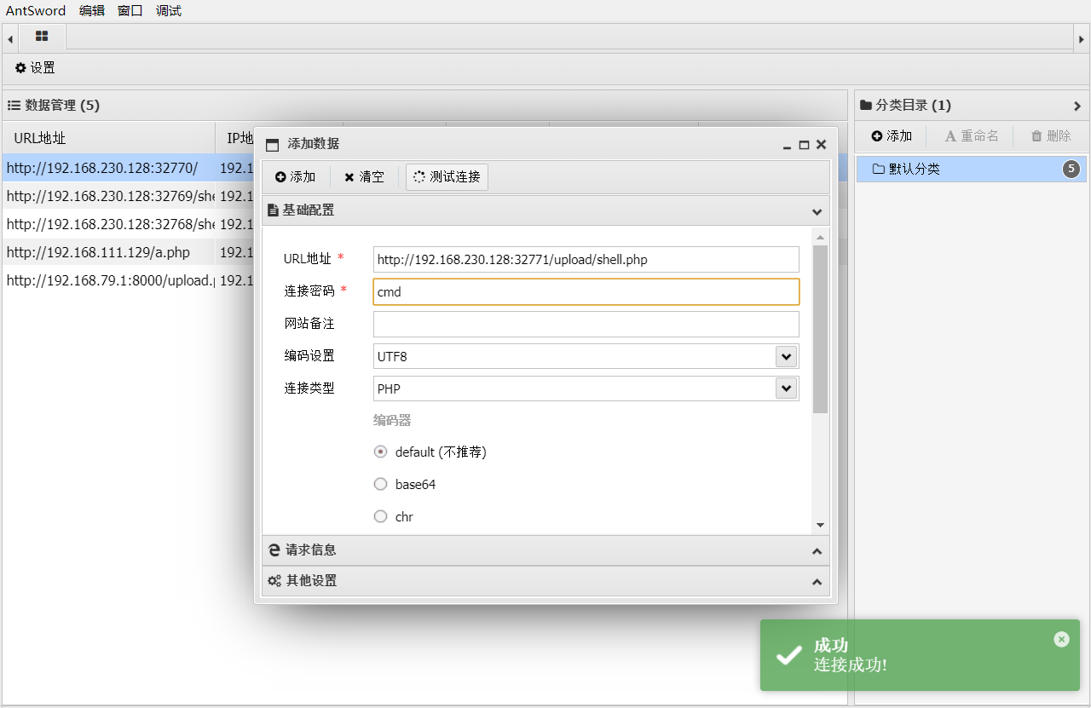The height and width of the screenshot is (708, 1091).
Task: Click the 网站备注 input field
Action: click(586, 324)
